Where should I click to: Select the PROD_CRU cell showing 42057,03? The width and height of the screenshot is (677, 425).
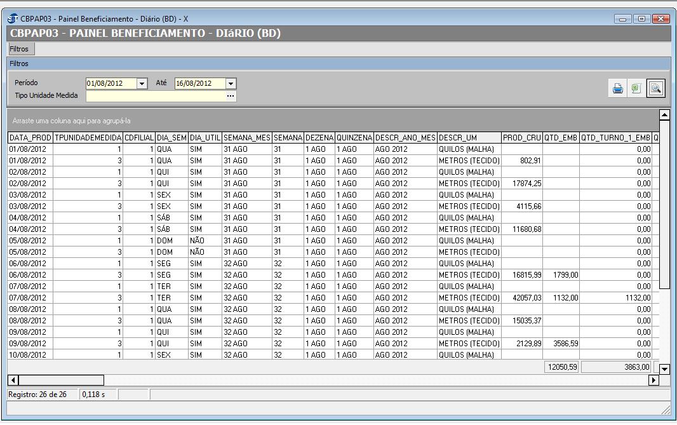pos(521,298)
